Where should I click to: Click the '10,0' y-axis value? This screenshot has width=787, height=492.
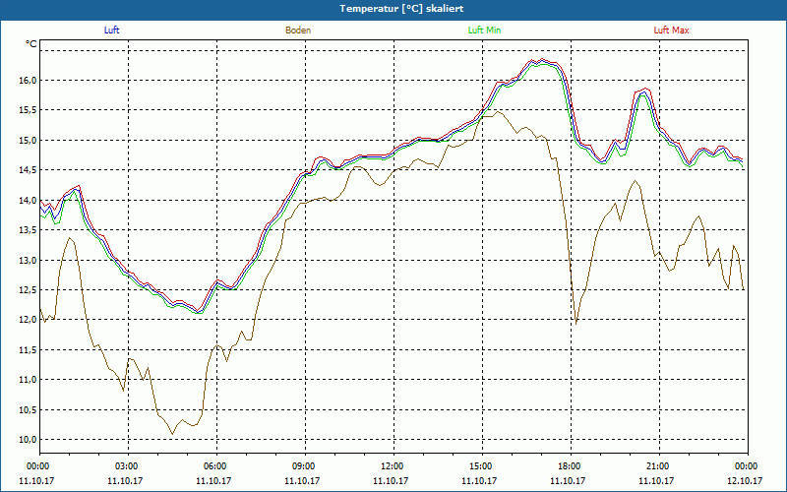coord(29,440)
